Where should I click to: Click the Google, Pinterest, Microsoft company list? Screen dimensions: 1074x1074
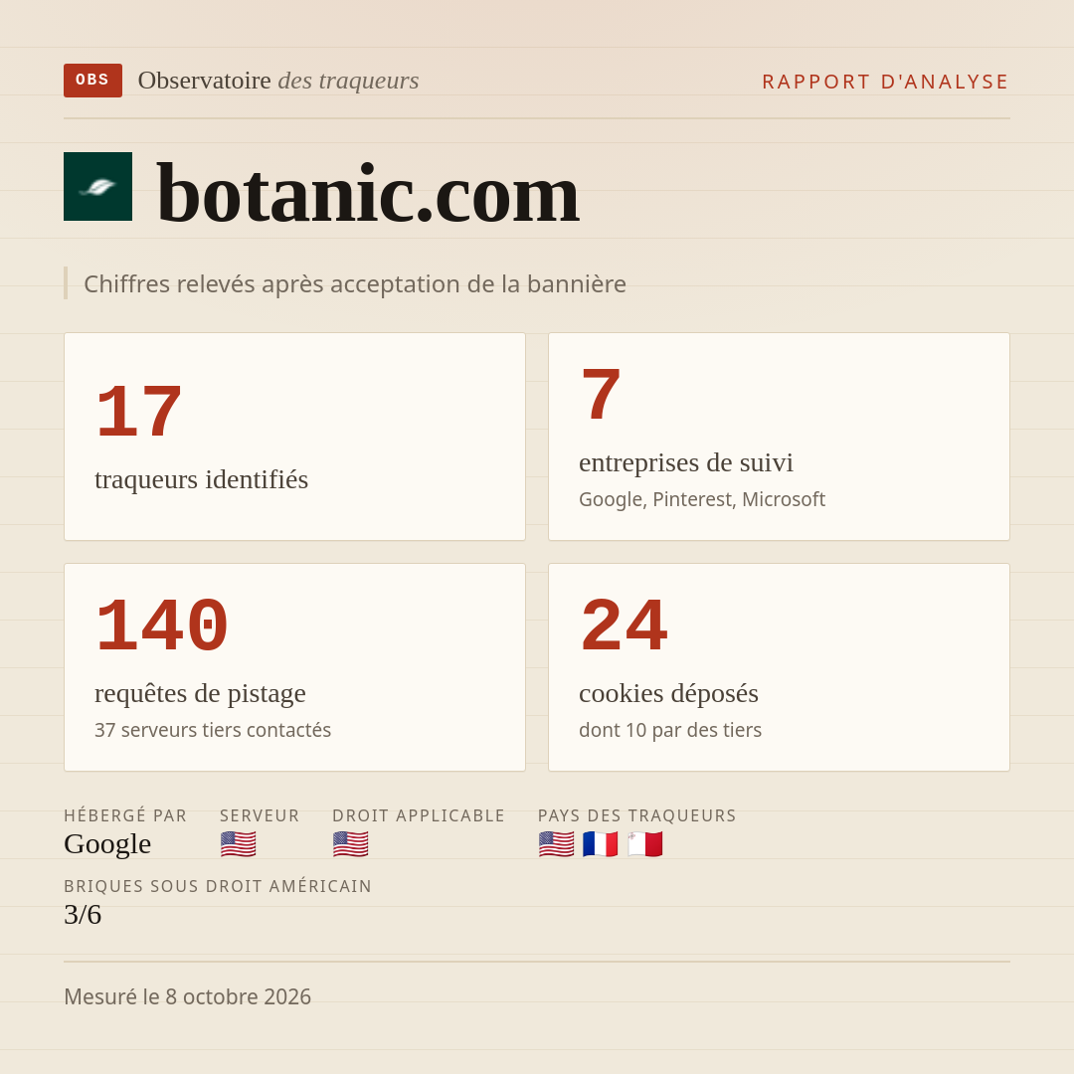[702, 499]
